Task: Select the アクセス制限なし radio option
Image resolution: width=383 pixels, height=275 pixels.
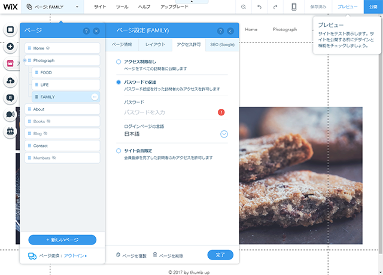Action: click(118, 62)
